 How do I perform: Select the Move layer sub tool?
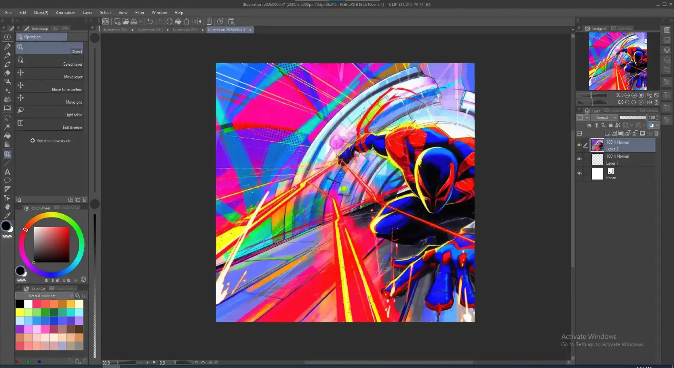(50, 74)
